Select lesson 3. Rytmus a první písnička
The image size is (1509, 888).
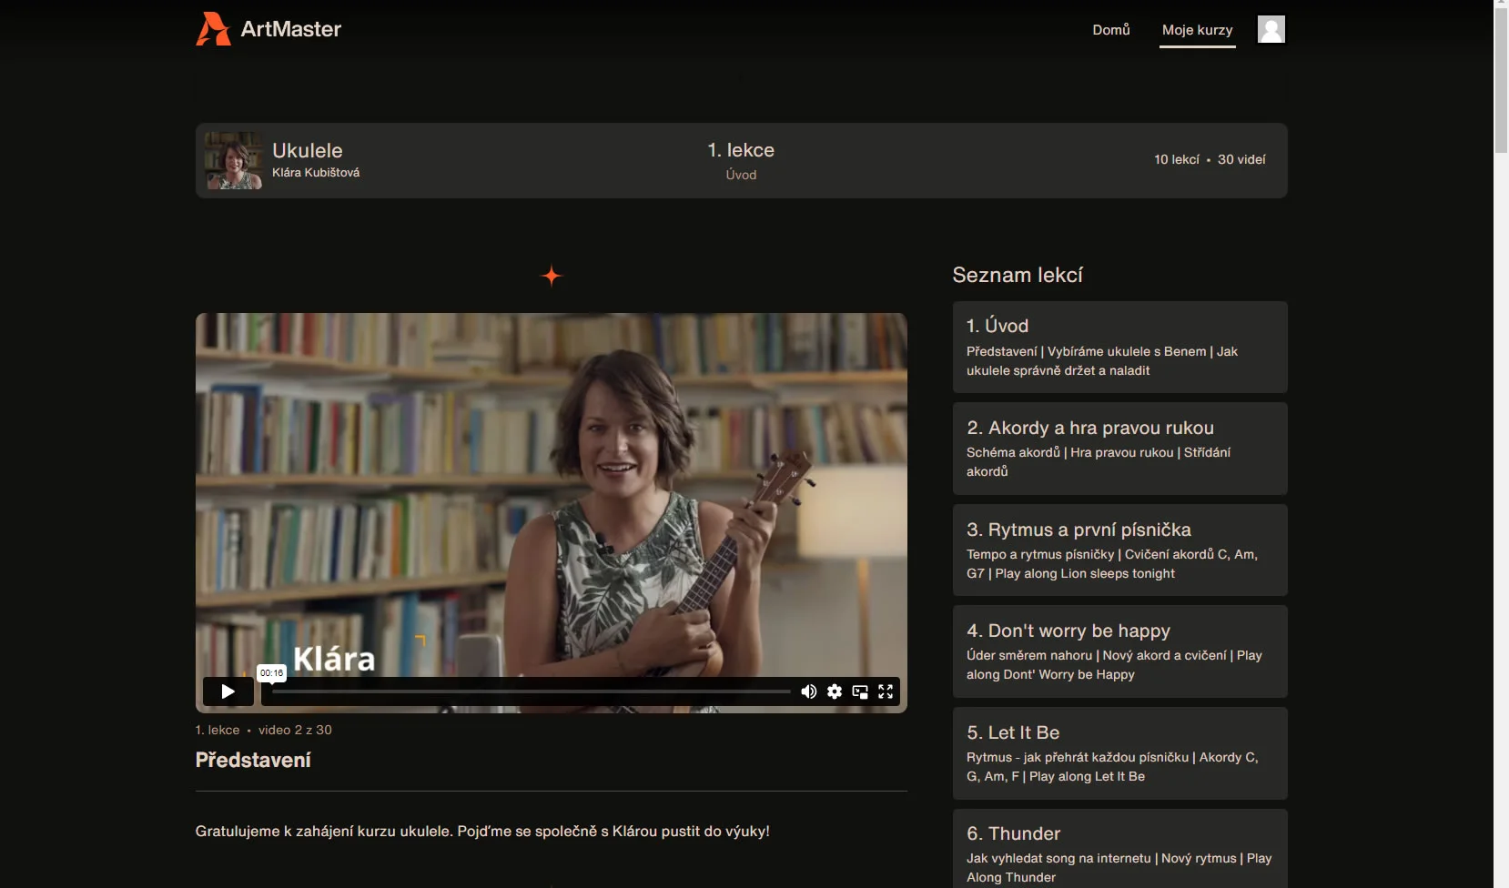[1119, 550]
